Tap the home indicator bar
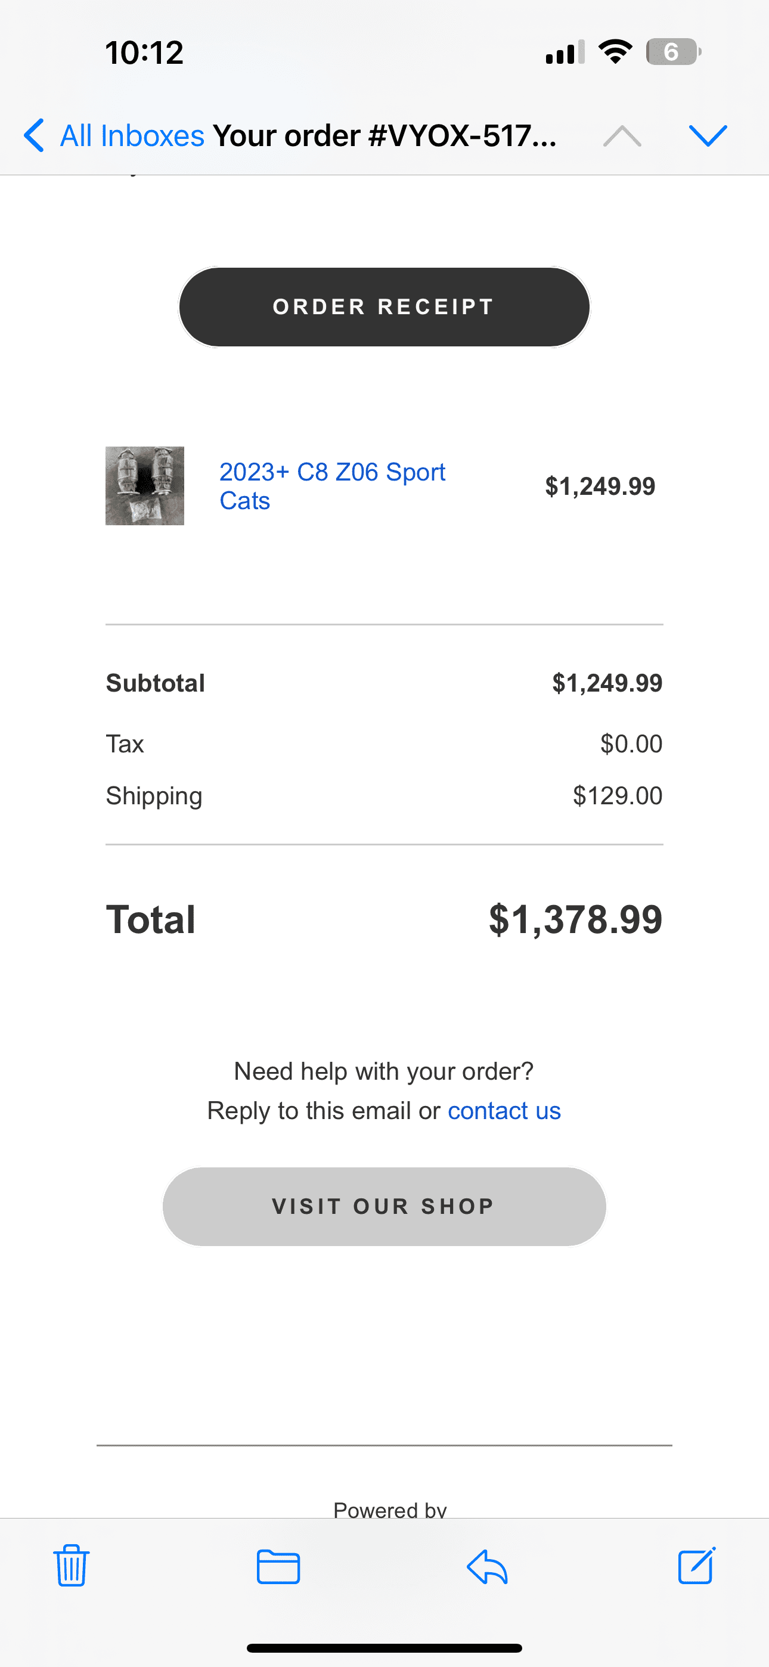Image resolution: width=769 pixels, height=1667 pixels. click(384, 1647)
